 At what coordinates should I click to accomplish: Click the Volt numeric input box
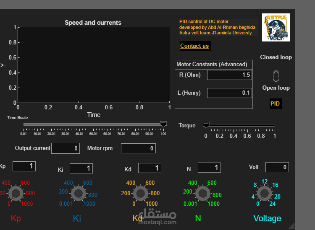click(277, 167)
